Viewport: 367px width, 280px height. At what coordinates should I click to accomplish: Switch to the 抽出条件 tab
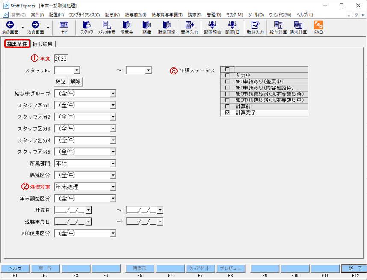coord(17,44)
